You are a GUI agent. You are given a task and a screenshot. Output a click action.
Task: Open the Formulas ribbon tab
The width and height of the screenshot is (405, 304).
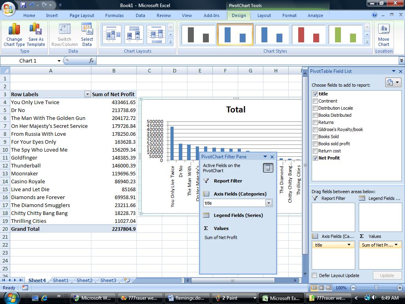tap(114, 15)
